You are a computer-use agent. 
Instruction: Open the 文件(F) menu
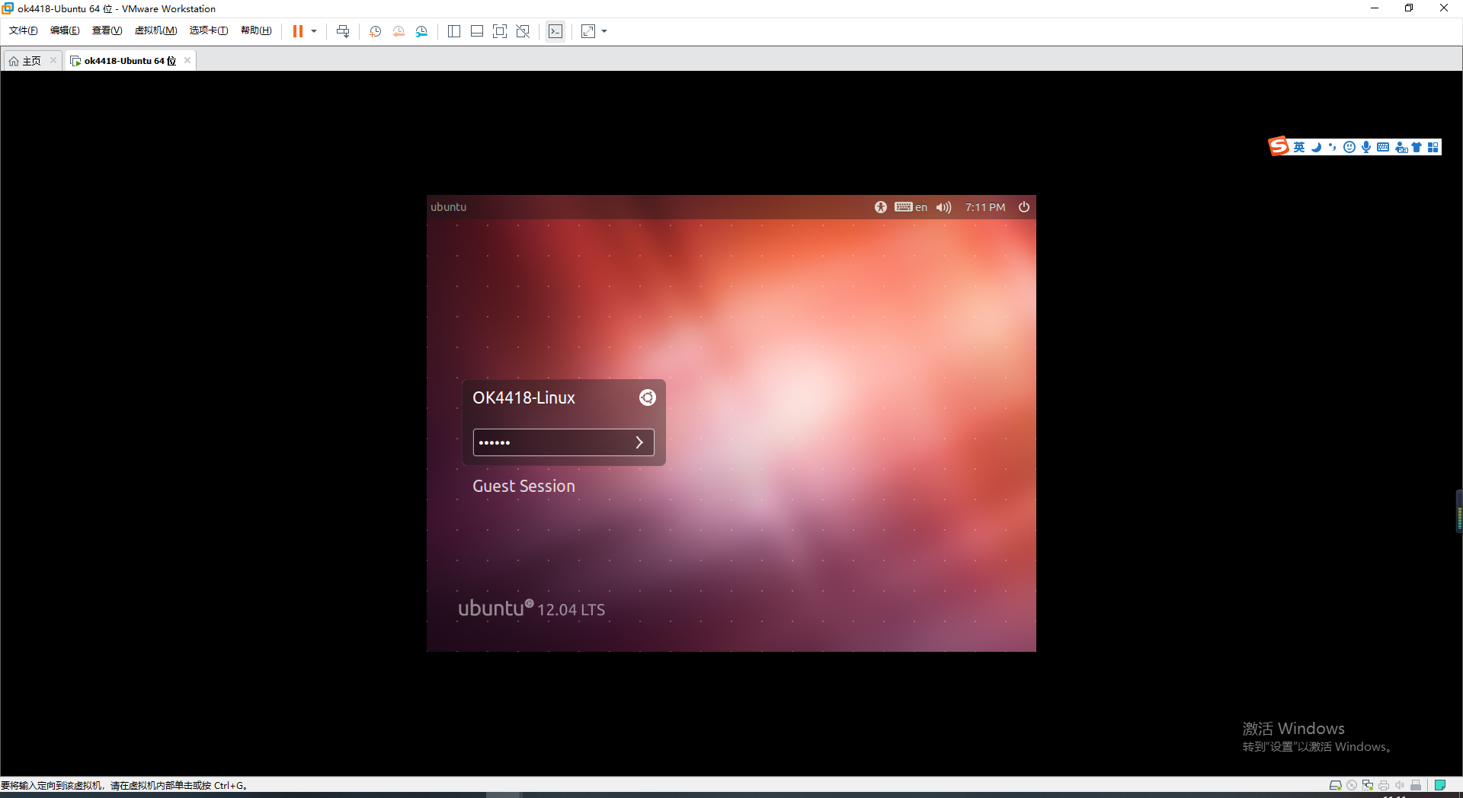coord(24,30)
